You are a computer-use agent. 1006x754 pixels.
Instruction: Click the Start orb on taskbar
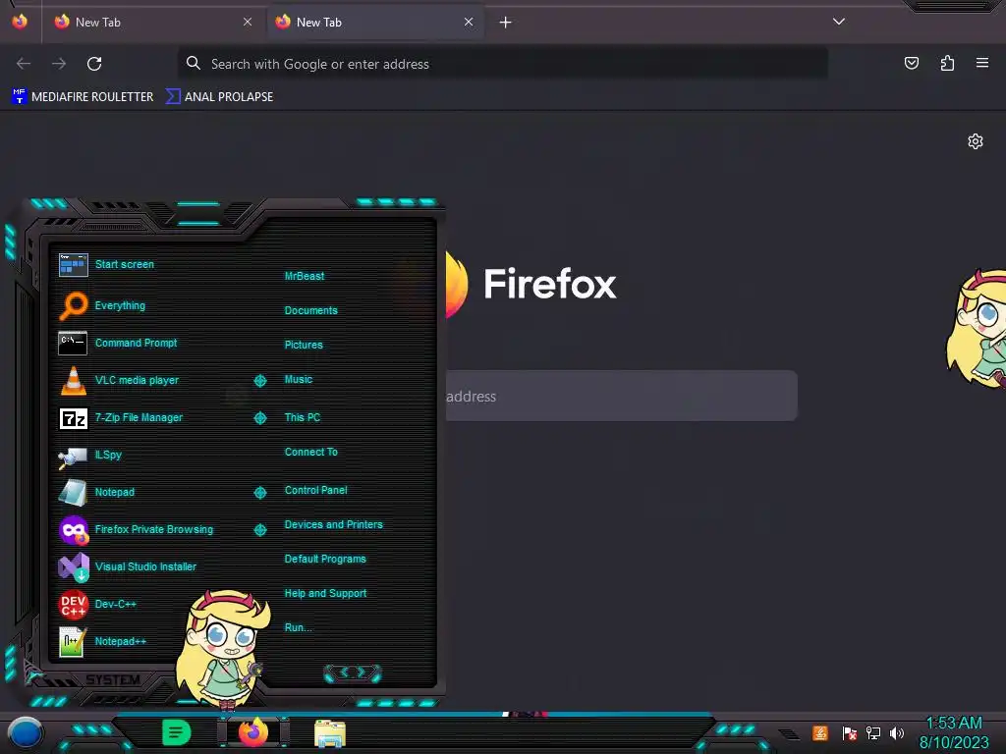[x=25, y=733]
